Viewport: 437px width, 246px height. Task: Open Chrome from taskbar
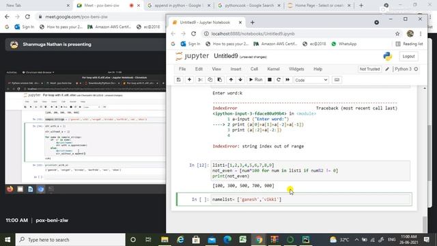(x=259, y=240)
